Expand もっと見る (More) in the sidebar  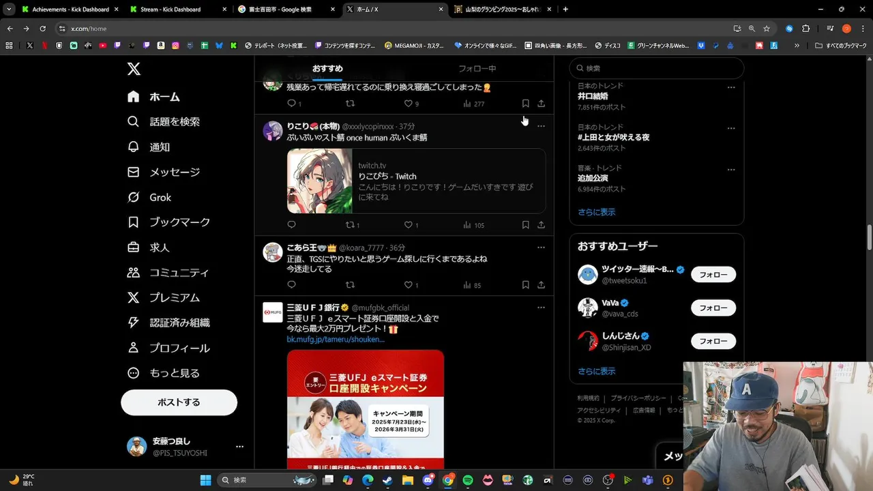point(164,373)
